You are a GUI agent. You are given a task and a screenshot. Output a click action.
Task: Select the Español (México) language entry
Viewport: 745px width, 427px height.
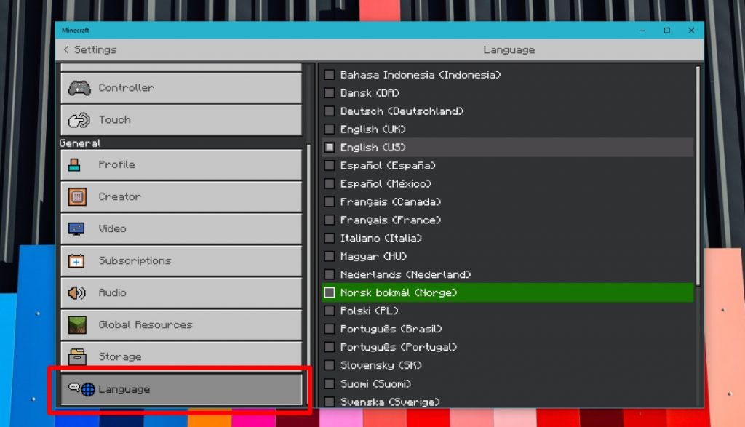click(384, 183)
